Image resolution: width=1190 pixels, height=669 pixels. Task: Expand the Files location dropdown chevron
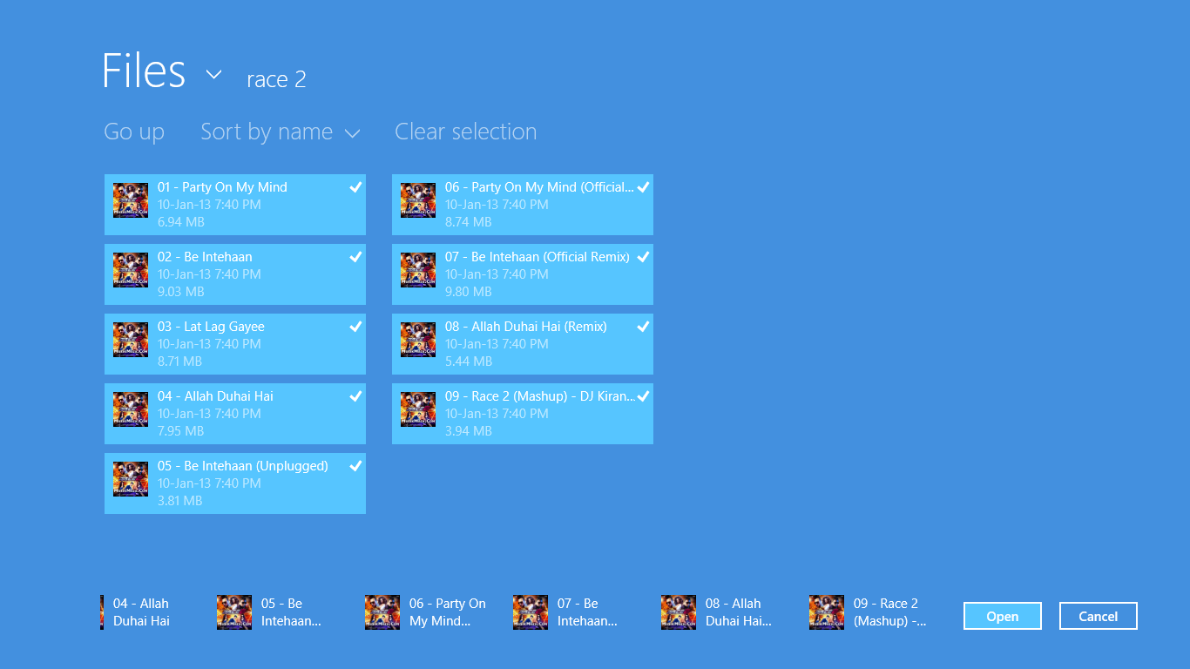(213, 75)
